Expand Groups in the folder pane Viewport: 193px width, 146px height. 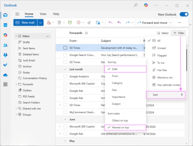(x=16, y=115)
